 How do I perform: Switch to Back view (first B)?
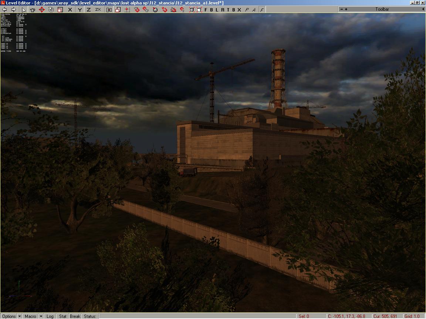[x=212, y=10]
